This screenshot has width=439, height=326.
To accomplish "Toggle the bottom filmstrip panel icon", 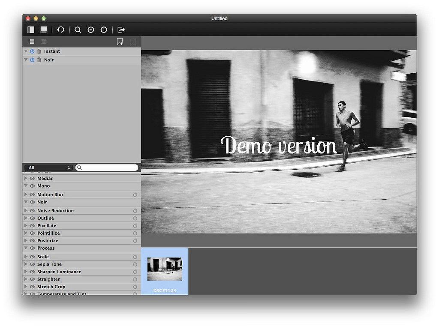I will [44, 30].
